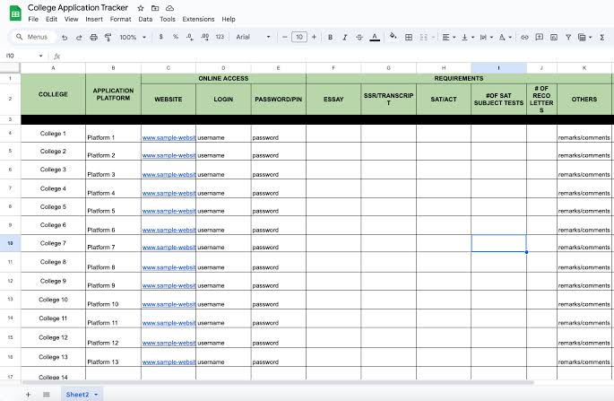Select row 10 by its header
This screenshot has height=401, width=614.
point(10,243)
